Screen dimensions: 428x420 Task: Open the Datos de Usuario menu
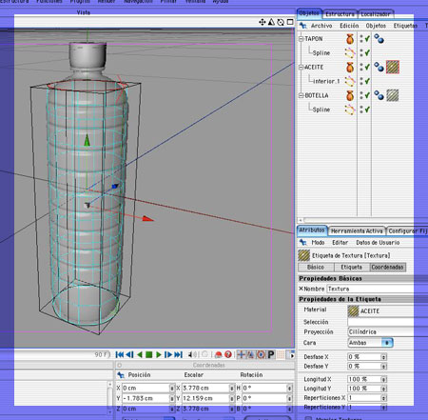378,243
